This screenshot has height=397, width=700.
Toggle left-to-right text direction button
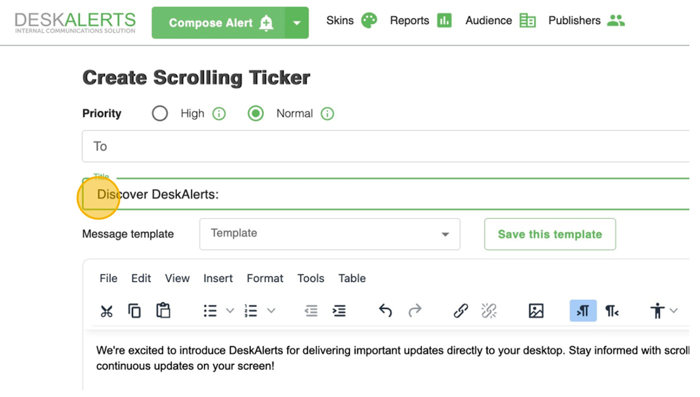pyautogui.click(x=583, y=311)
